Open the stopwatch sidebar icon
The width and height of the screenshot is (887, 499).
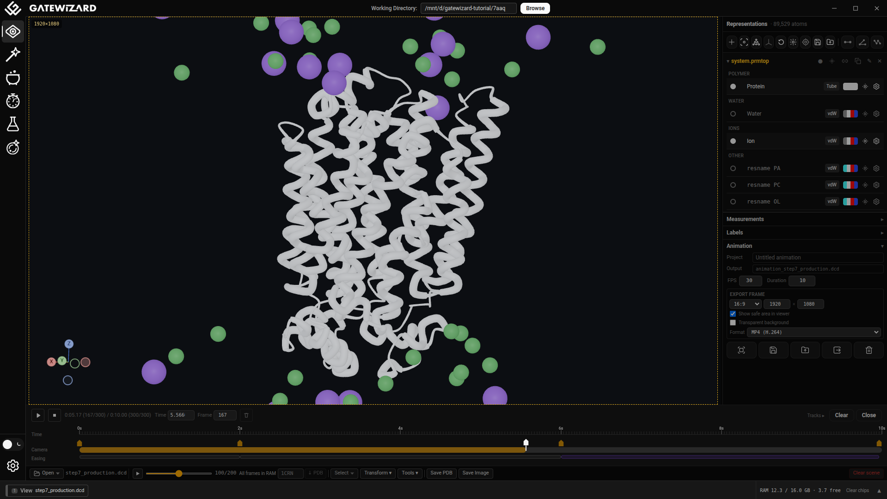pos(13,101)
